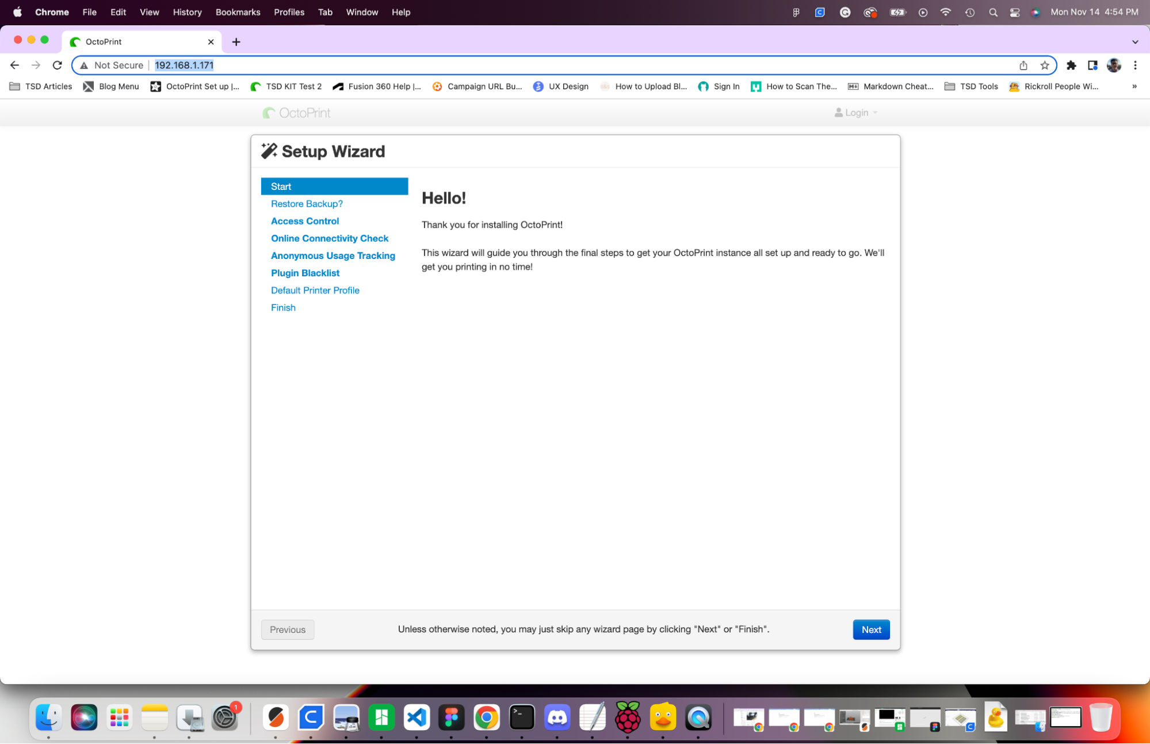1150x744 pixels.
Task: Open System Preferences from the dock
Action: coord(224,718)
